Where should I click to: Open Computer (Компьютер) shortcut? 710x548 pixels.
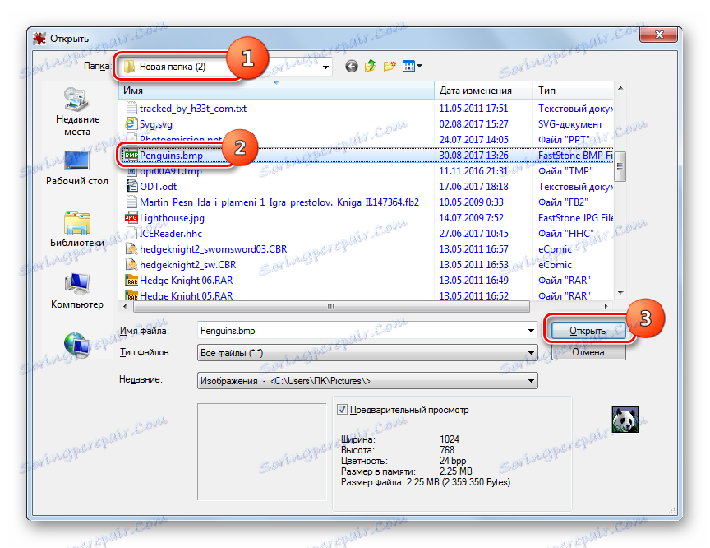77,291
